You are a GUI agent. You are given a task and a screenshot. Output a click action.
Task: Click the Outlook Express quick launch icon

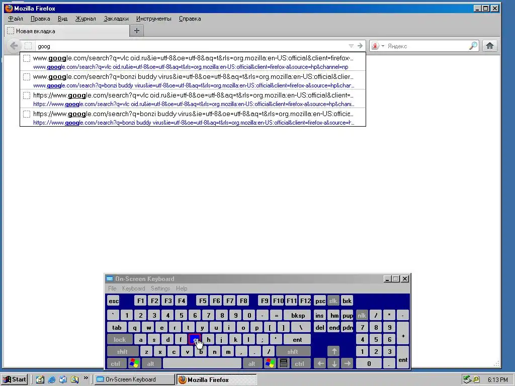coord(63,380)
